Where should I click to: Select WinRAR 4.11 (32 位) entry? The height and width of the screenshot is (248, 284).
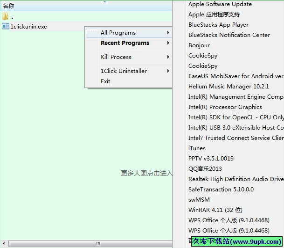pos(215,210)
